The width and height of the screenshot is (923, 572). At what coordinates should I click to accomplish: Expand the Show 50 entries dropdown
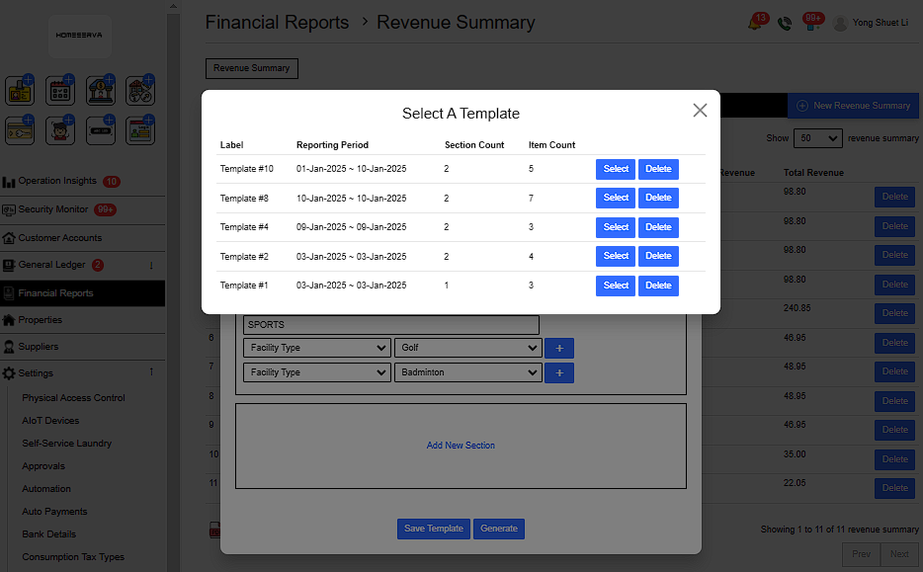(x=817, y=138)
